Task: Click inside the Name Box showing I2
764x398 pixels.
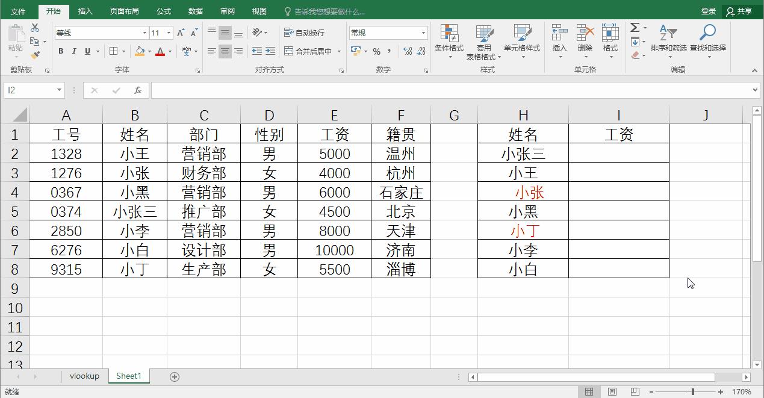Action: click(x=29, y=90)
